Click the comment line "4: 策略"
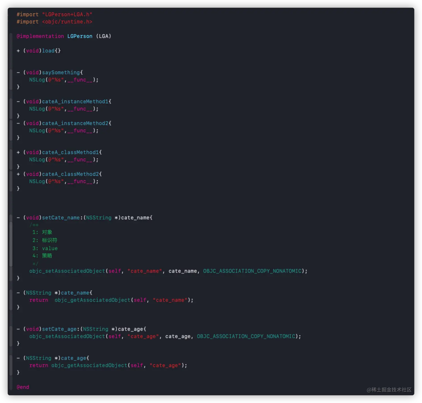This screenshot has height=403, width=422. click(42, 256)
